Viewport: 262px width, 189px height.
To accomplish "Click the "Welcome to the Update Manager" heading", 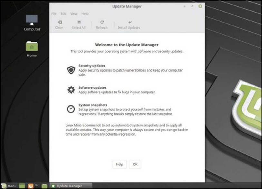I will (x=127, y=45).
